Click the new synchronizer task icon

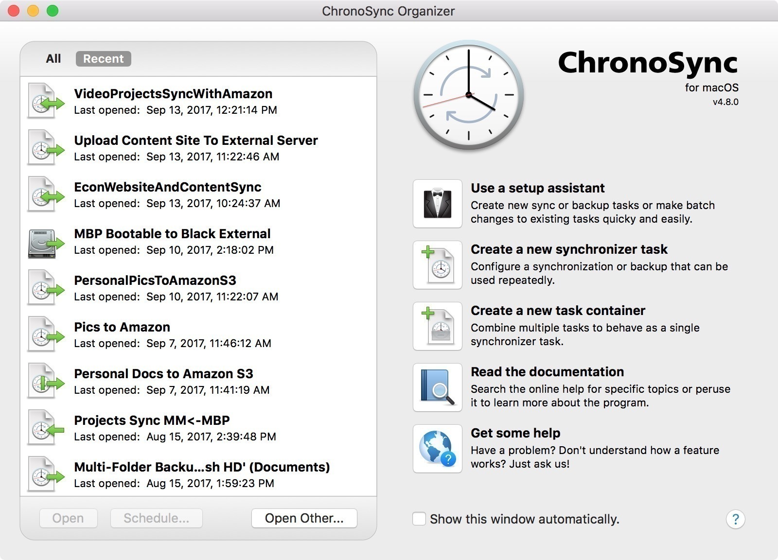pyautogui.click(x=438, y=265)
